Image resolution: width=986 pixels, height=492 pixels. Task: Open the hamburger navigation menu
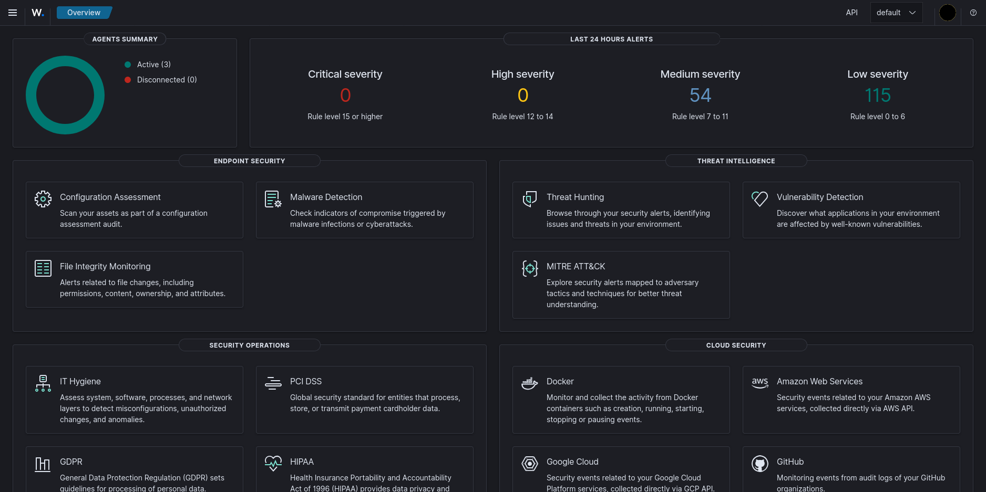pos(13,13)
